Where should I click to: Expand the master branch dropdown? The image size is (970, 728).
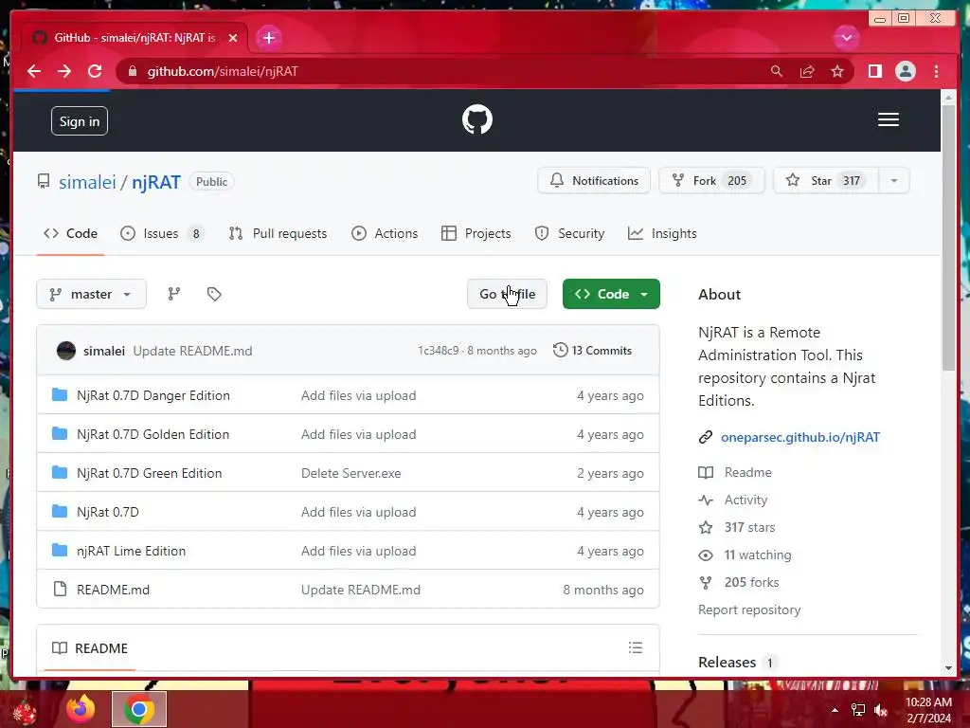(92, 294)
